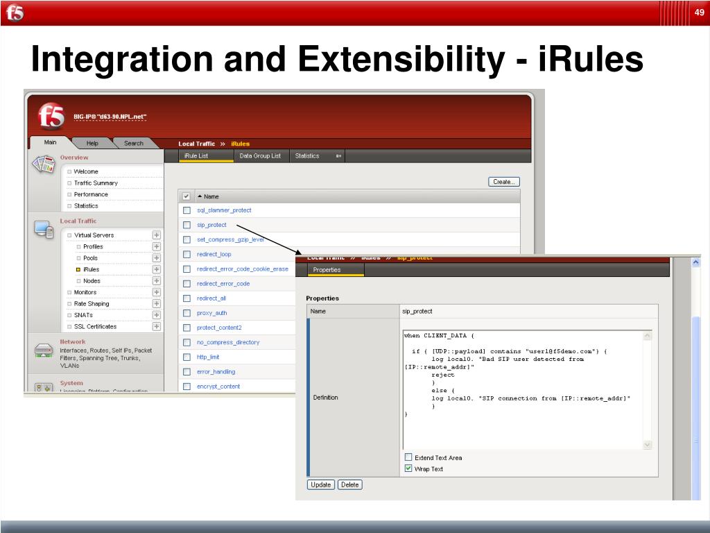Switch to the Main tab
The image size is (710, 533).
coord(50,142)
